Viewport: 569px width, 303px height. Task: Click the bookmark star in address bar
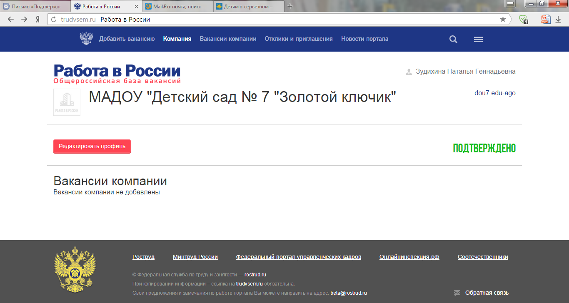click(503, 20)
